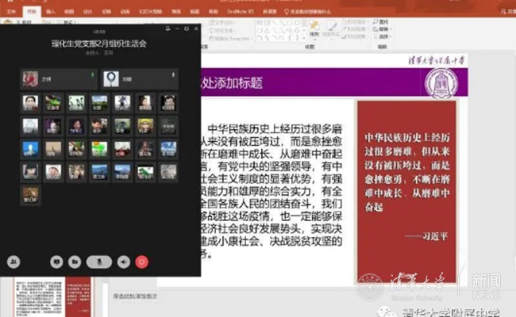Image resolution: width=516 pixels, height=317 pixels.
Task: Toggle the speaker volume in meeting bar
Action: [123, 259]
